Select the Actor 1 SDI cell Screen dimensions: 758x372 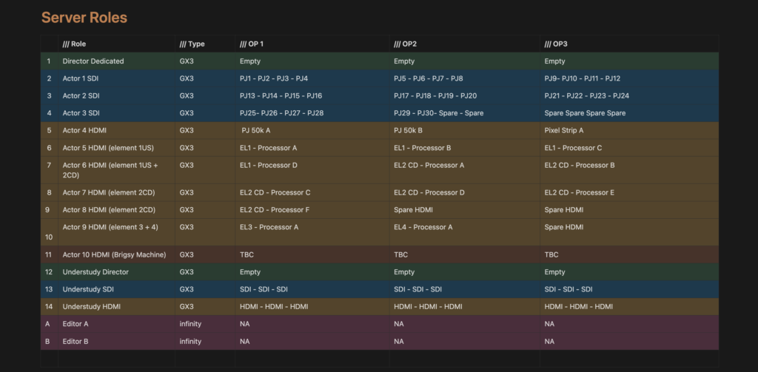pos(116,78)
